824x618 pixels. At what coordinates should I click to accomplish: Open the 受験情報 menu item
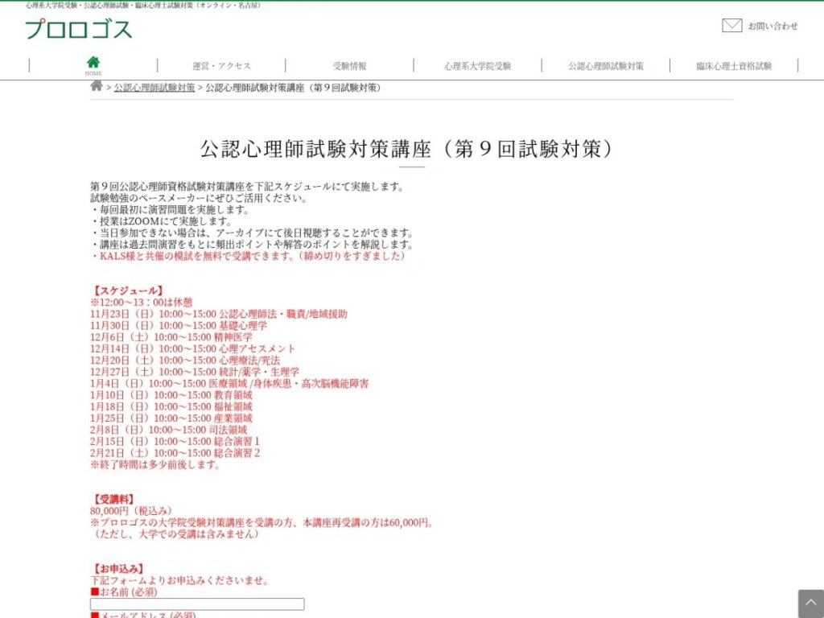349,66
